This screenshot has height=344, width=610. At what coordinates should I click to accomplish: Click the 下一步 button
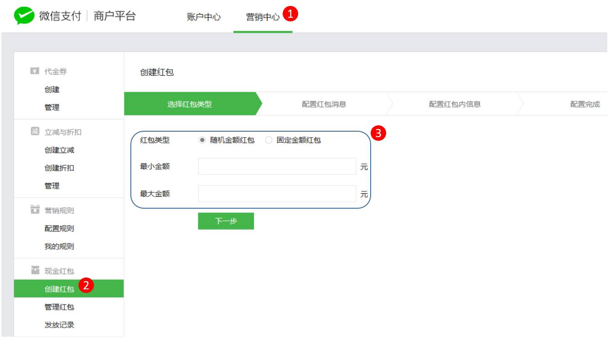(x=226, y=221)
